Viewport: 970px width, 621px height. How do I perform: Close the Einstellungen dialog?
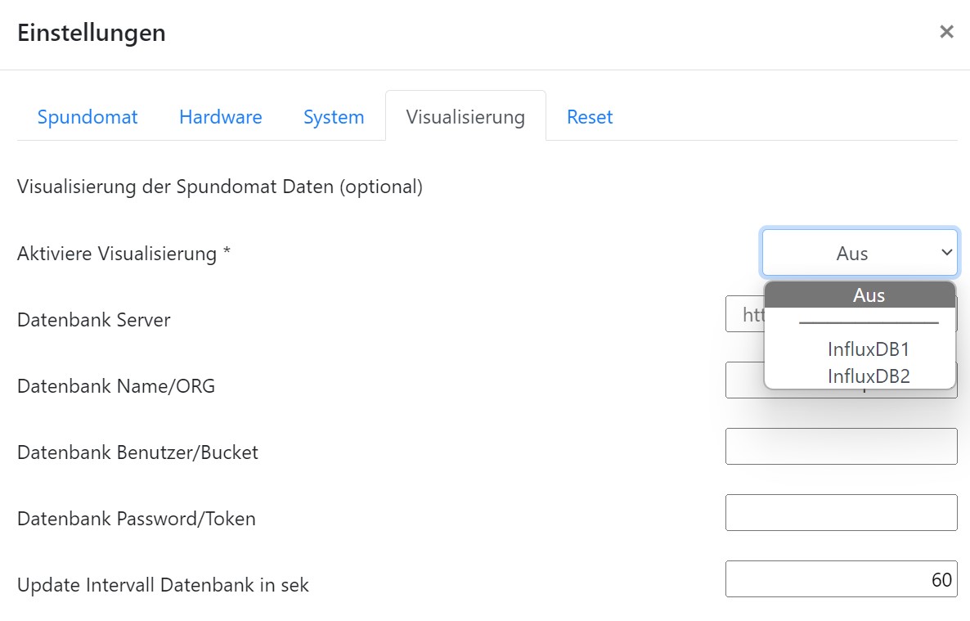pyautogui.click(x=946, y=32)
